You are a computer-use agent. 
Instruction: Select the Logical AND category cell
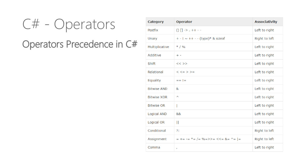pos(160,114)
